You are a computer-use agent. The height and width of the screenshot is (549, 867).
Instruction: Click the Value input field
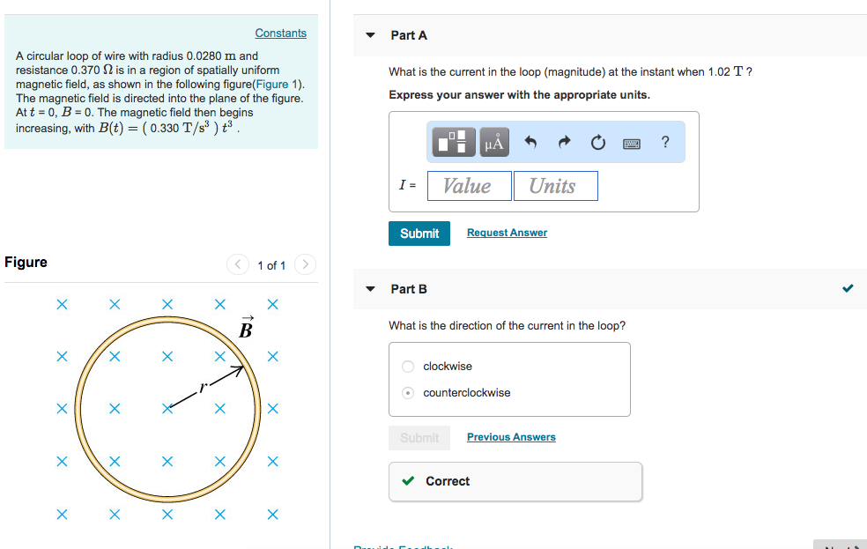click(x=469, y=185)
